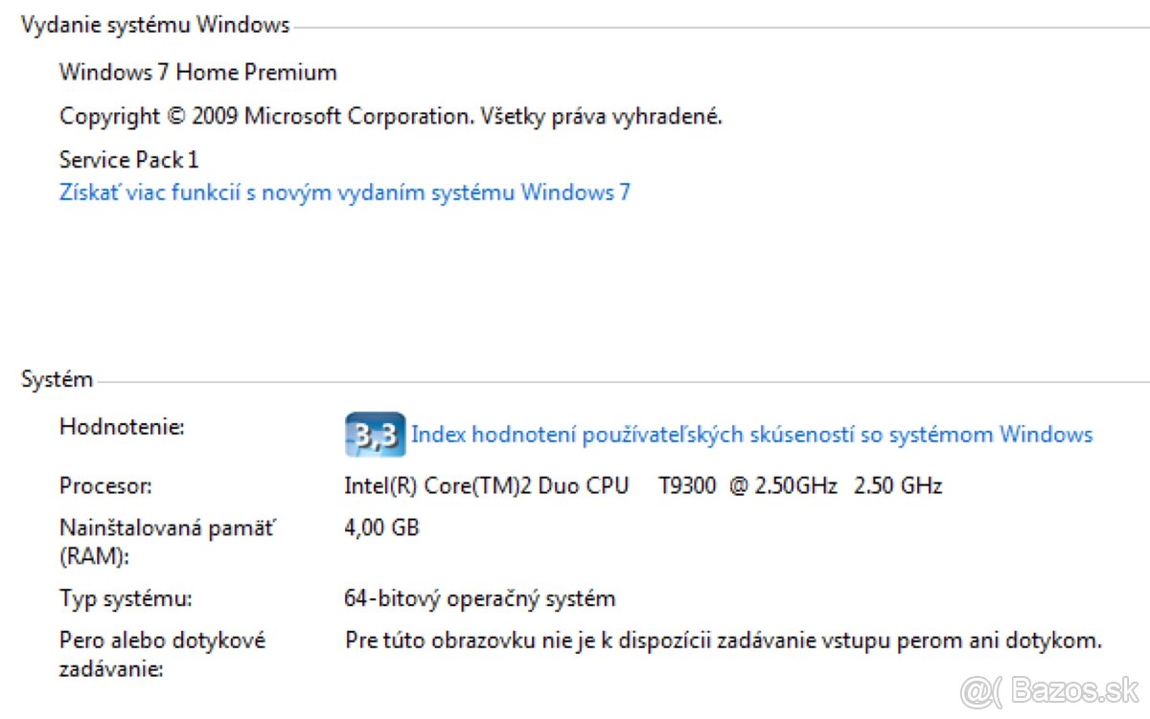Select the 'Service Pack 1' text
Image resolution: width=1150 pixels, height=719 pixels.
(x=128, y=159)
